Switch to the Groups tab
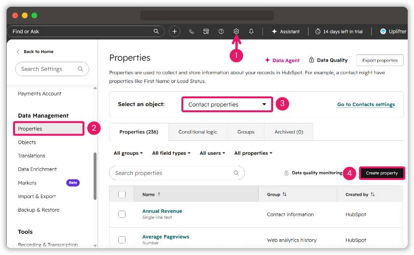This screenshot has height=255, width=414. tap(246, 132)
